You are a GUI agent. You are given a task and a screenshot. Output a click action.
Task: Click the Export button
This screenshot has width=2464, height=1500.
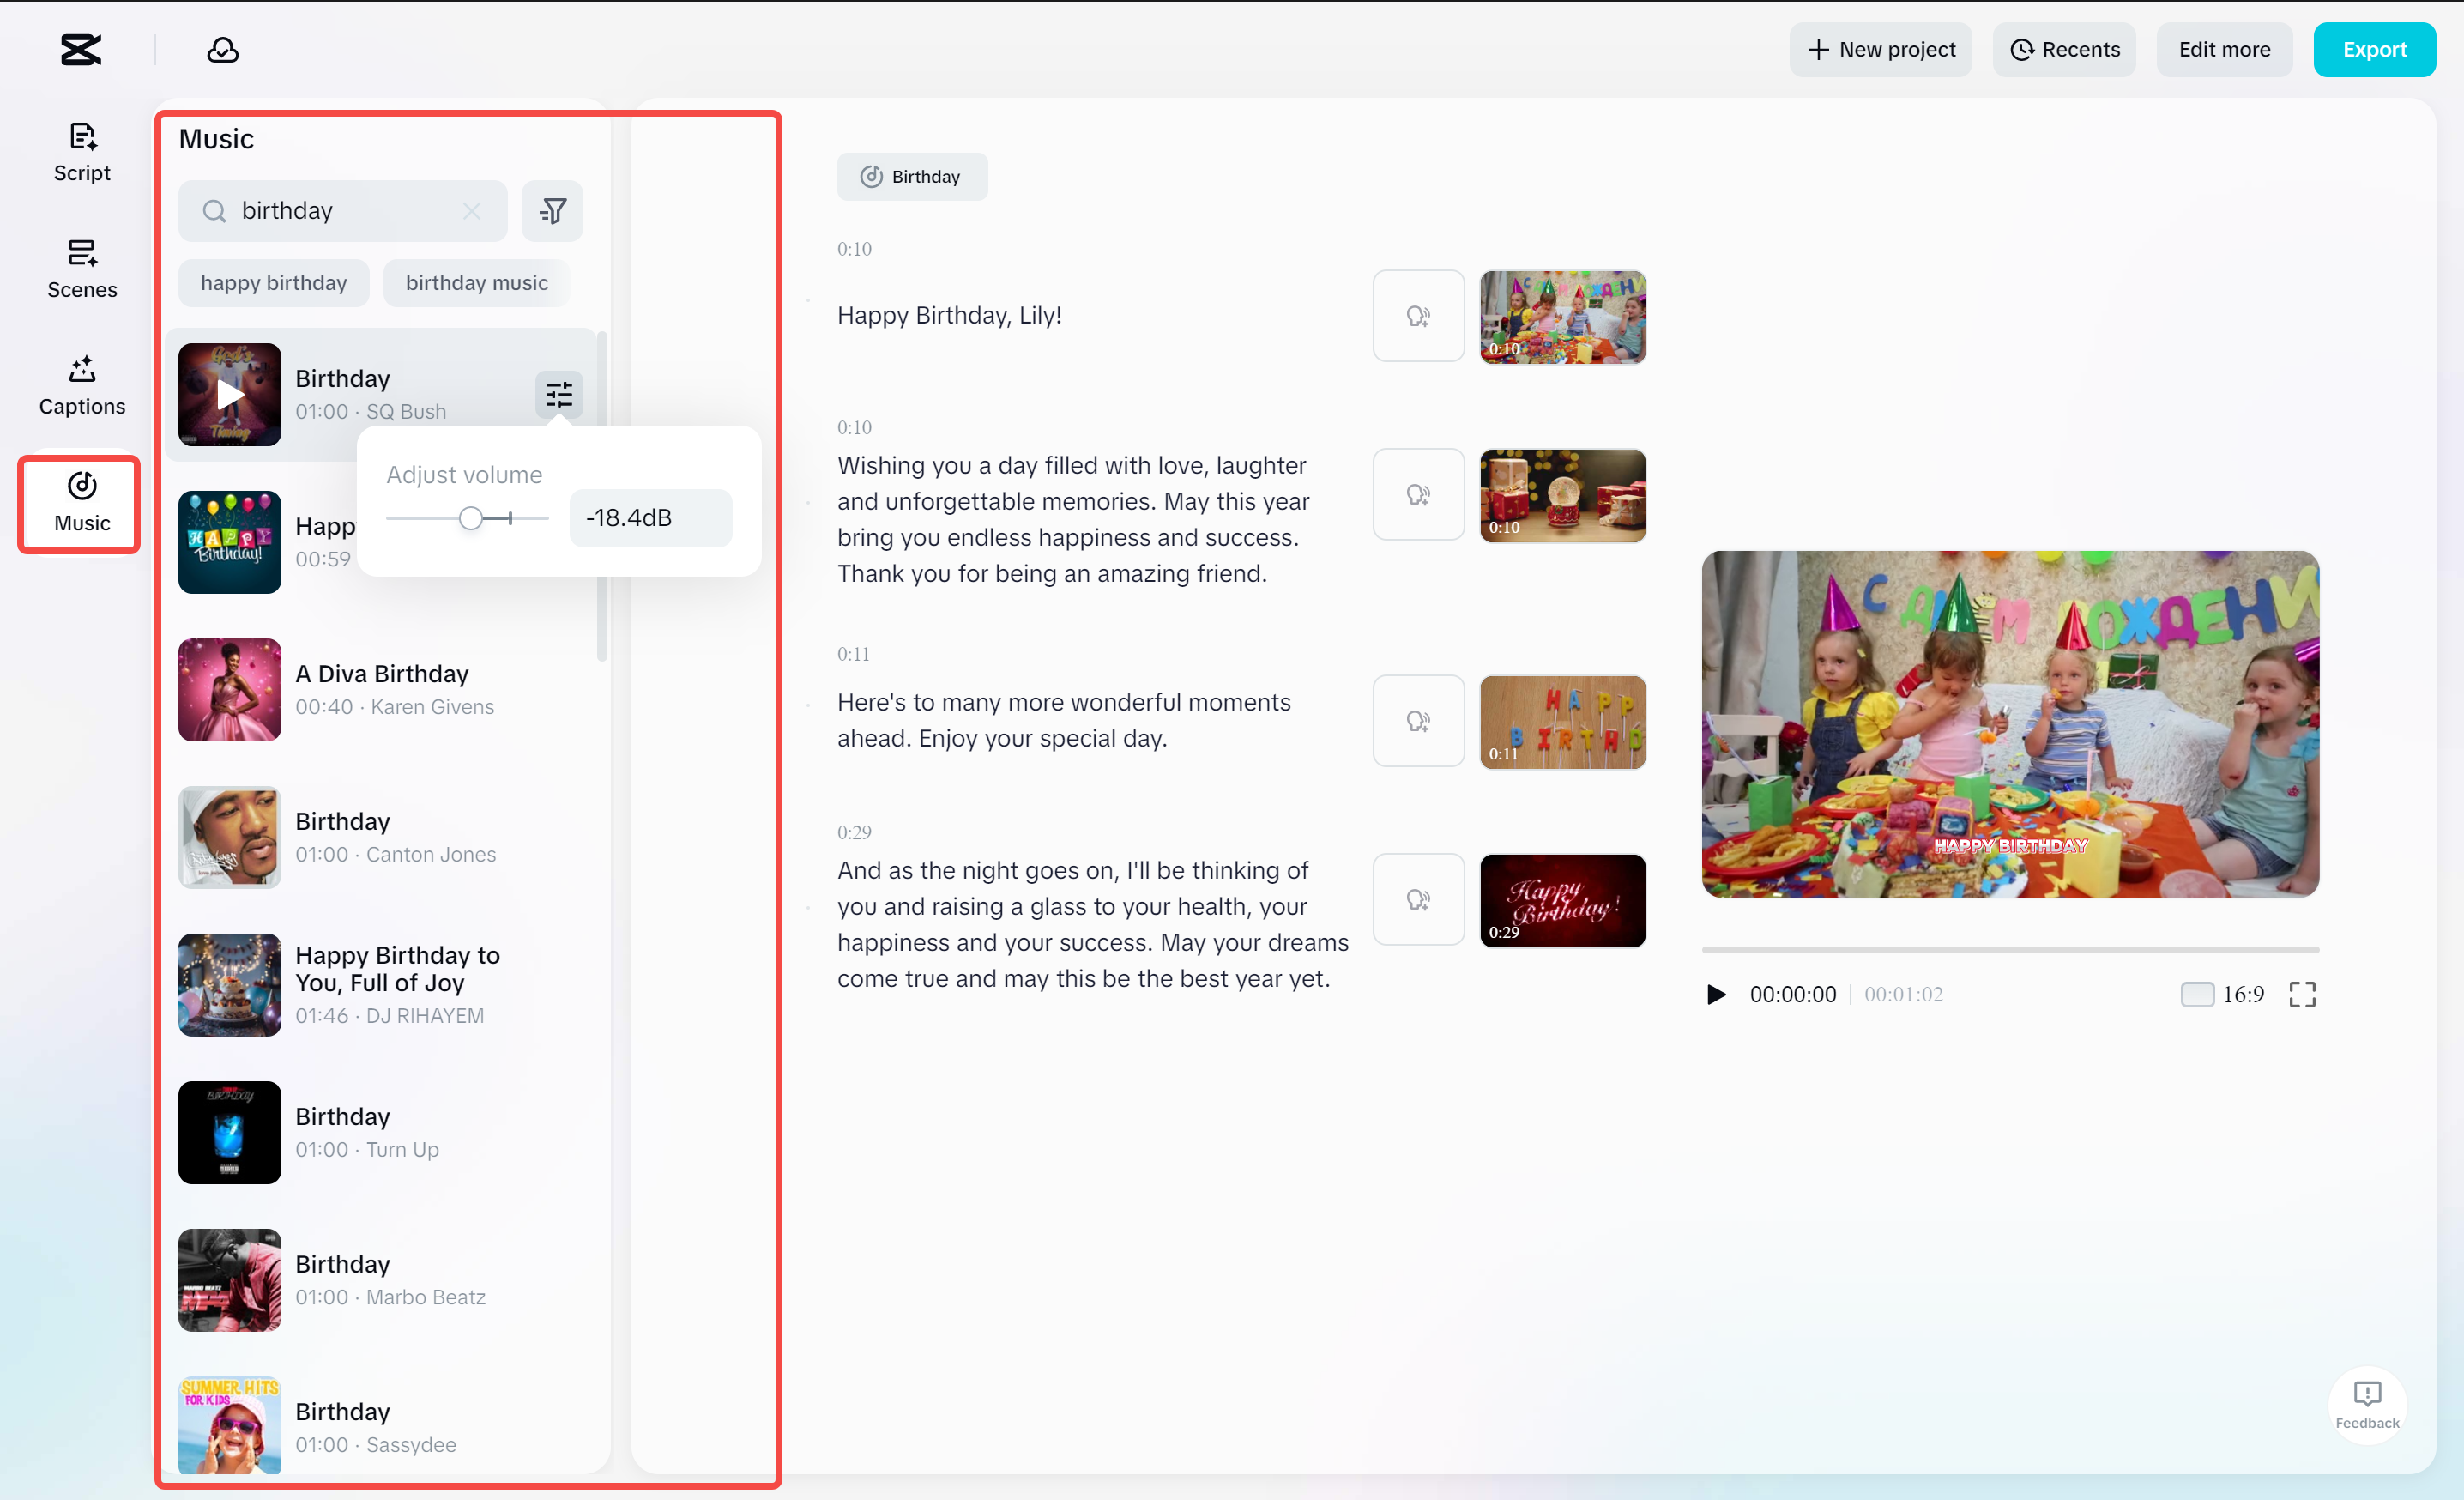2374,49
